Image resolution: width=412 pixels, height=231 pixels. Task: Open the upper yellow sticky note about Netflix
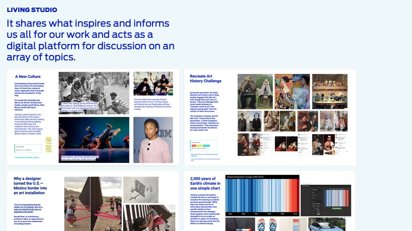point(49,140)
